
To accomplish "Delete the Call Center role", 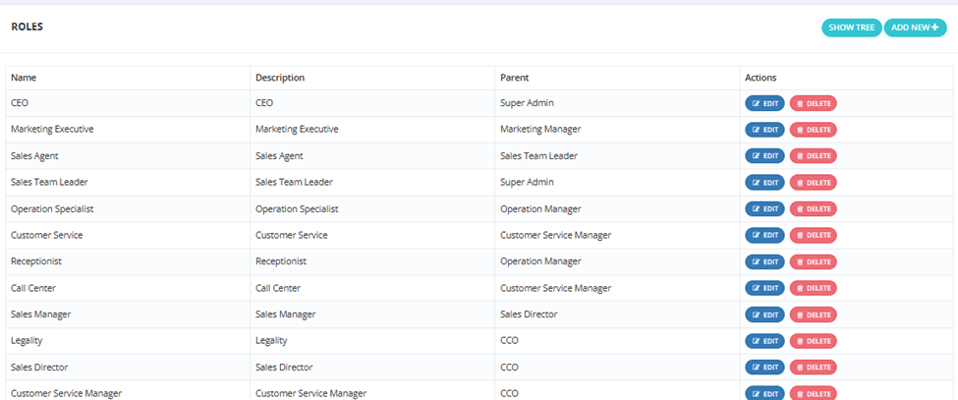I will (x=814, y=288).
